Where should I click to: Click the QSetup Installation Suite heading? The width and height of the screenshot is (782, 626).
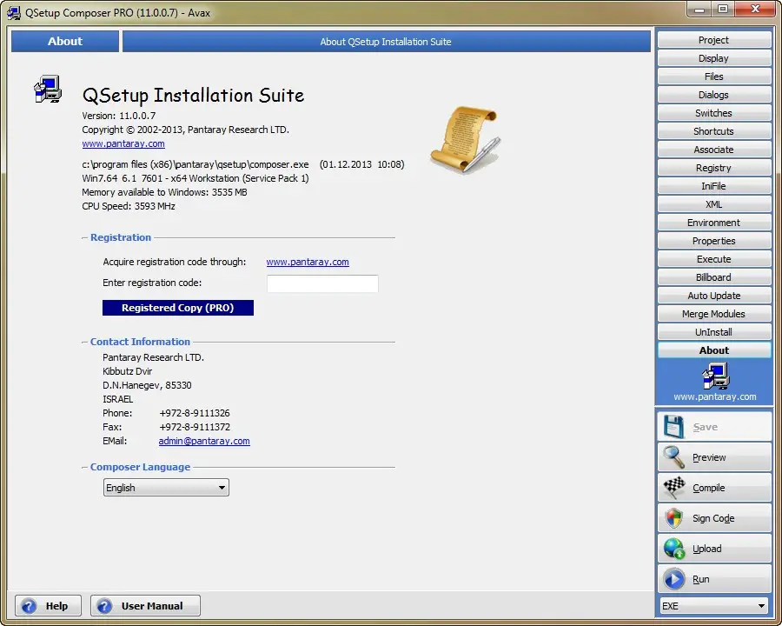tap(193, 95)
